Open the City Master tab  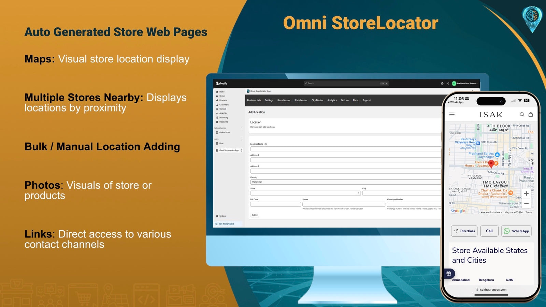[x=317, y=100]
